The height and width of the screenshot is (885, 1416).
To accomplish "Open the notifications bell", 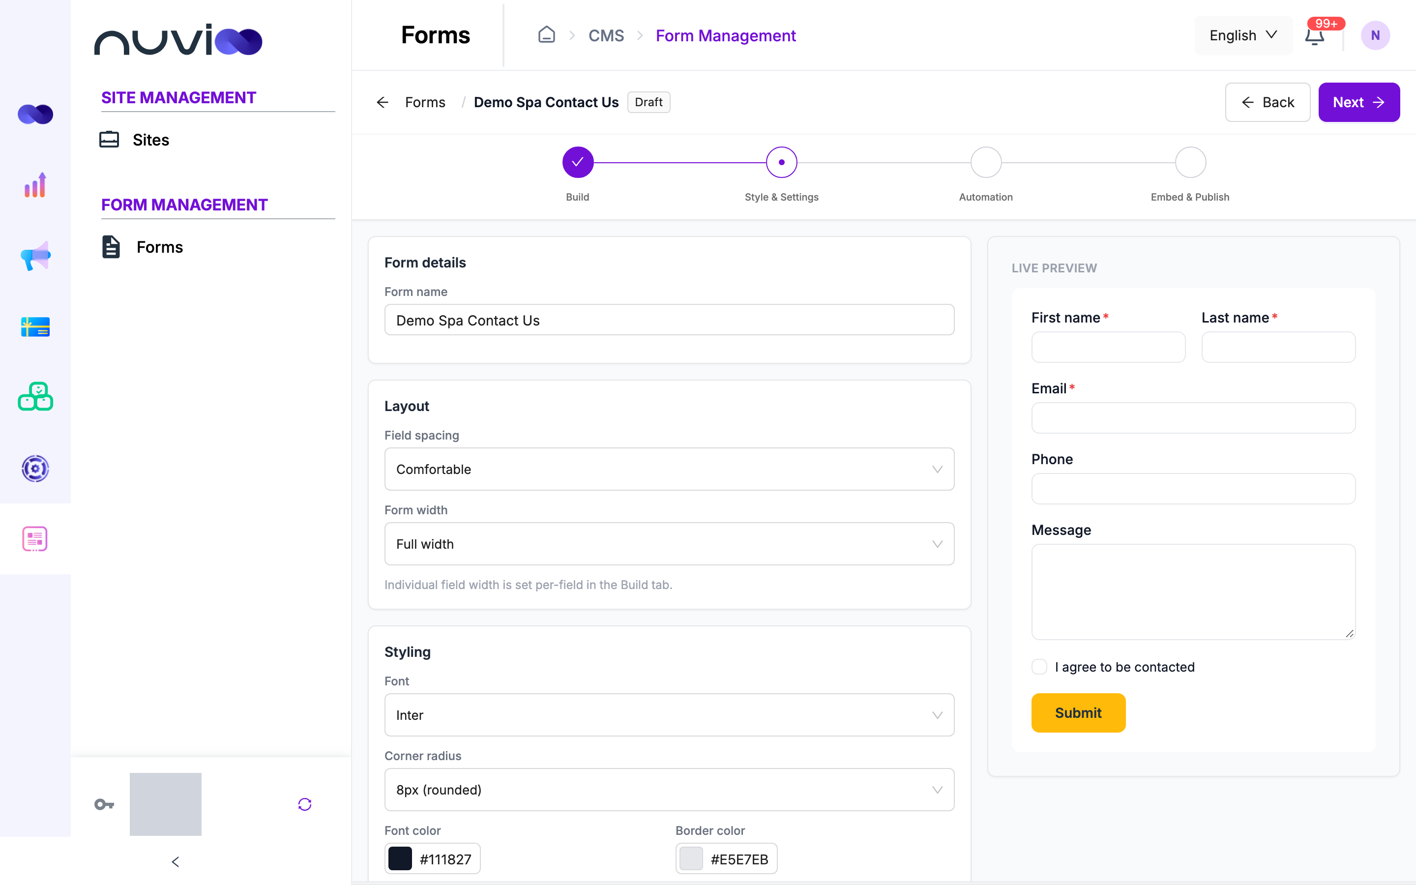I will point(1314,36).
